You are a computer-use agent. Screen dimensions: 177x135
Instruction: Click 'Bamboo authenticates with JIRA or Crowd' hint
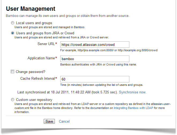point(99,64)
